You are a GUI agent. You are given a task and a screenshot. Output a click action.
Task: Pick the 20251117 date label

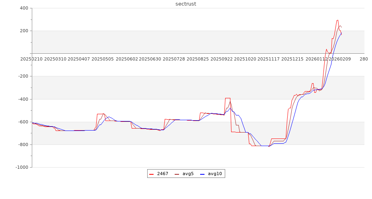pyautogui.click(x=269, y=59)
